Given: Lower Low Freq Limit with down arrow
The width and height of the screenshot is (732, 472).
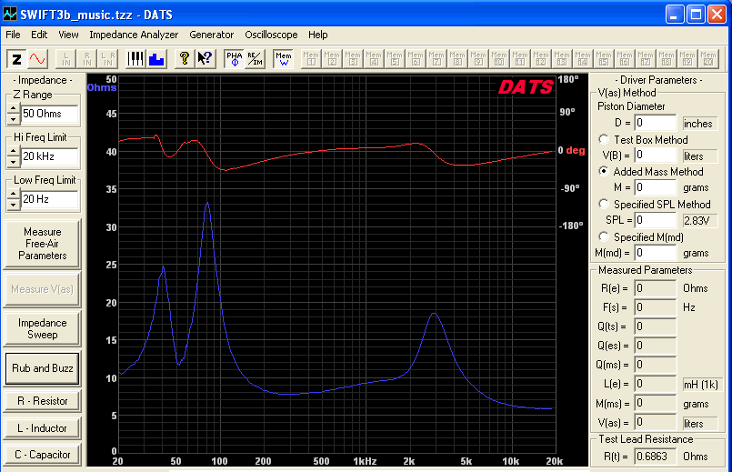Looking at the screenshot, I should pyautogui.click(x=14, y=205).
